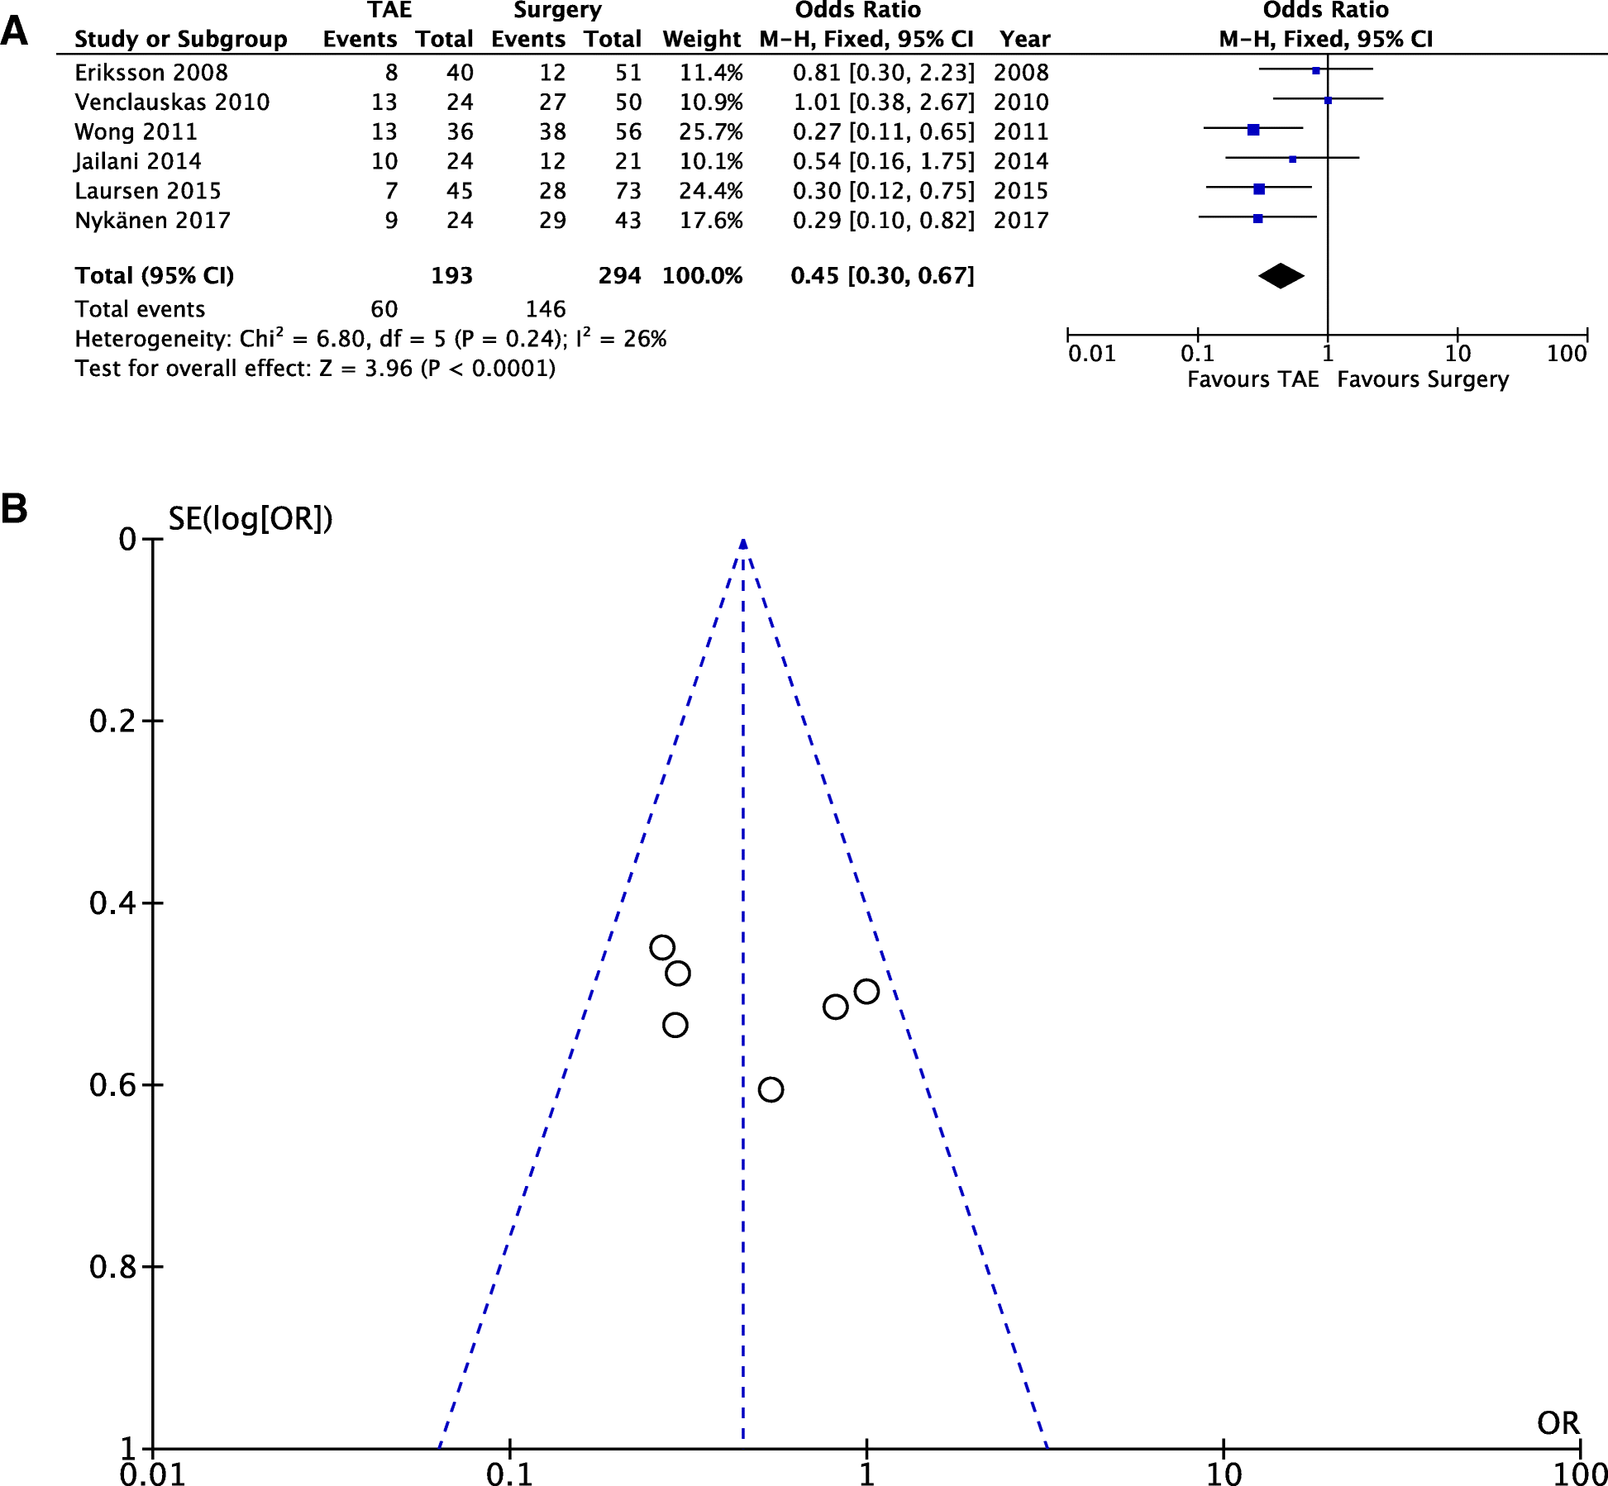The height and width of the screenshot is (1486, 1608).
Task: Click the 'Venclauskas 2010' study name
Action: (x=172, y=102)
